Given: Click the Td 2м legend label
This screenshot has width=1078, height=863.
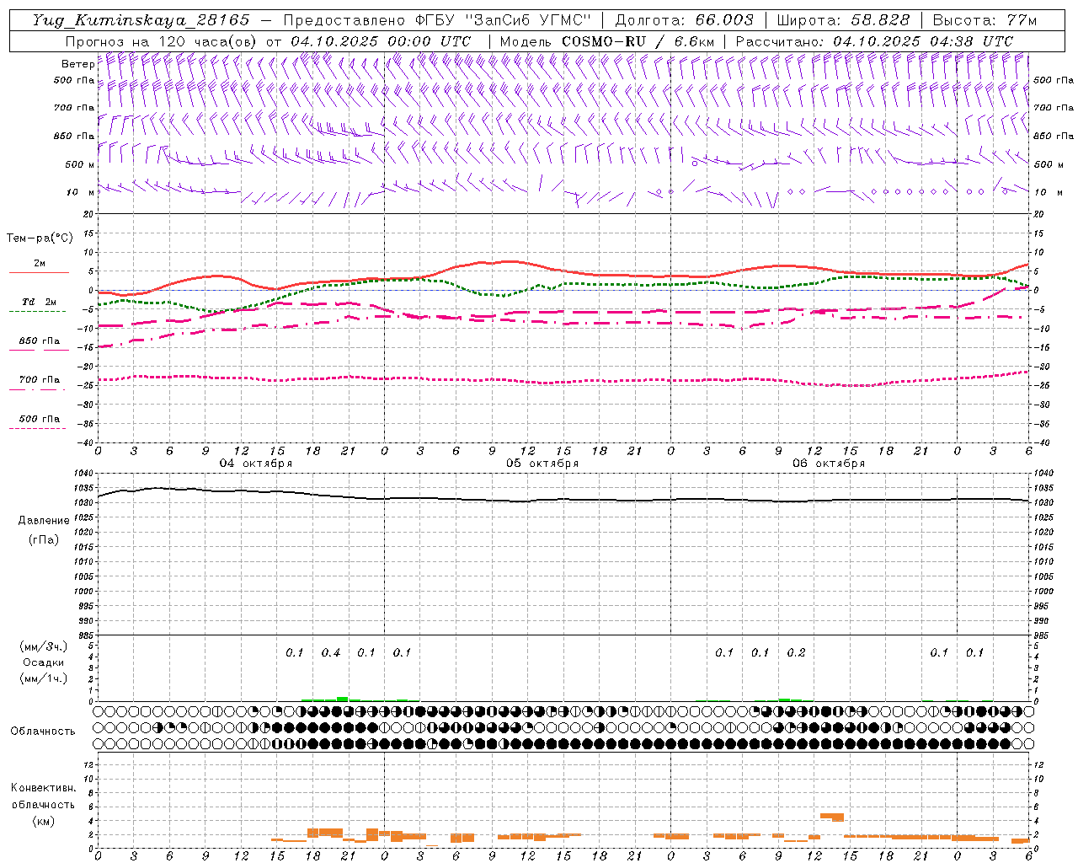Looking at the screenshot, I should (x=40, y=302).
